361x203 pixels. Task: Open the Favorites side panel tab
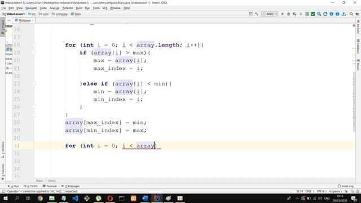(x=3, y=171)
